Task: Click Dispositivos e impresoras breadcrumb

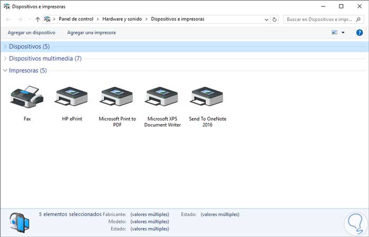Action: coord(178,19)
